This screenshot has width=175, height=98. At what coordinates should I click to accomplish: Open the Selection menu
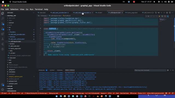tap(14, 9)
